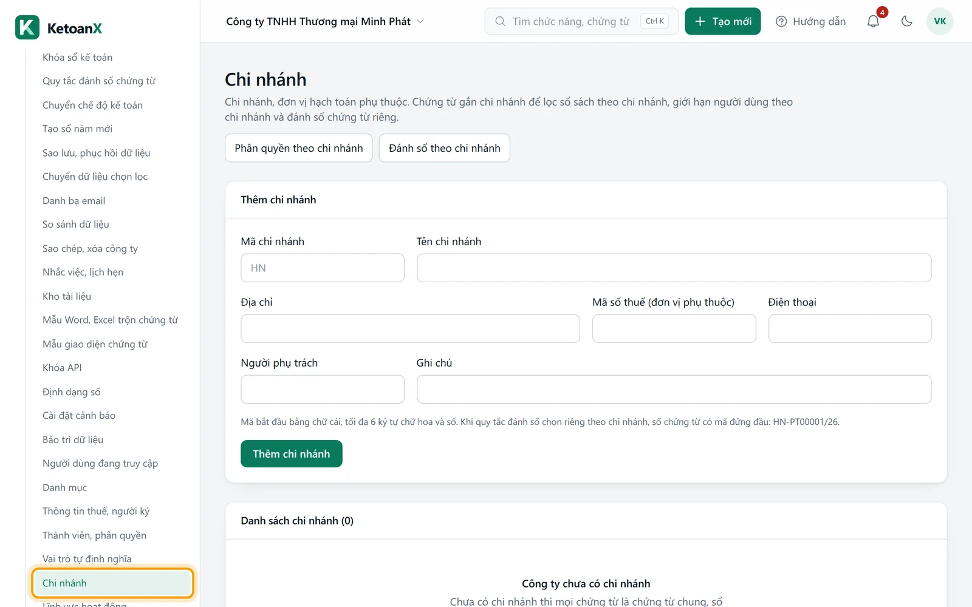Open Khóa sổ kế toán menu item

point(78,57)
